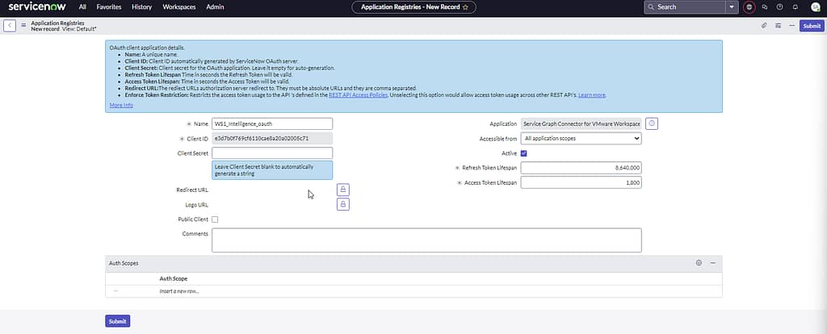The width and height of the screenshot is (827, 334).
Task: Unlock the Logo URL field
Action: [343, 205]
